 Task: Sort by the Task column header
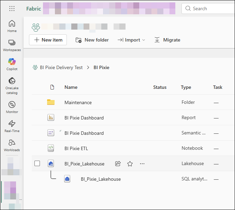click(218, 87)
